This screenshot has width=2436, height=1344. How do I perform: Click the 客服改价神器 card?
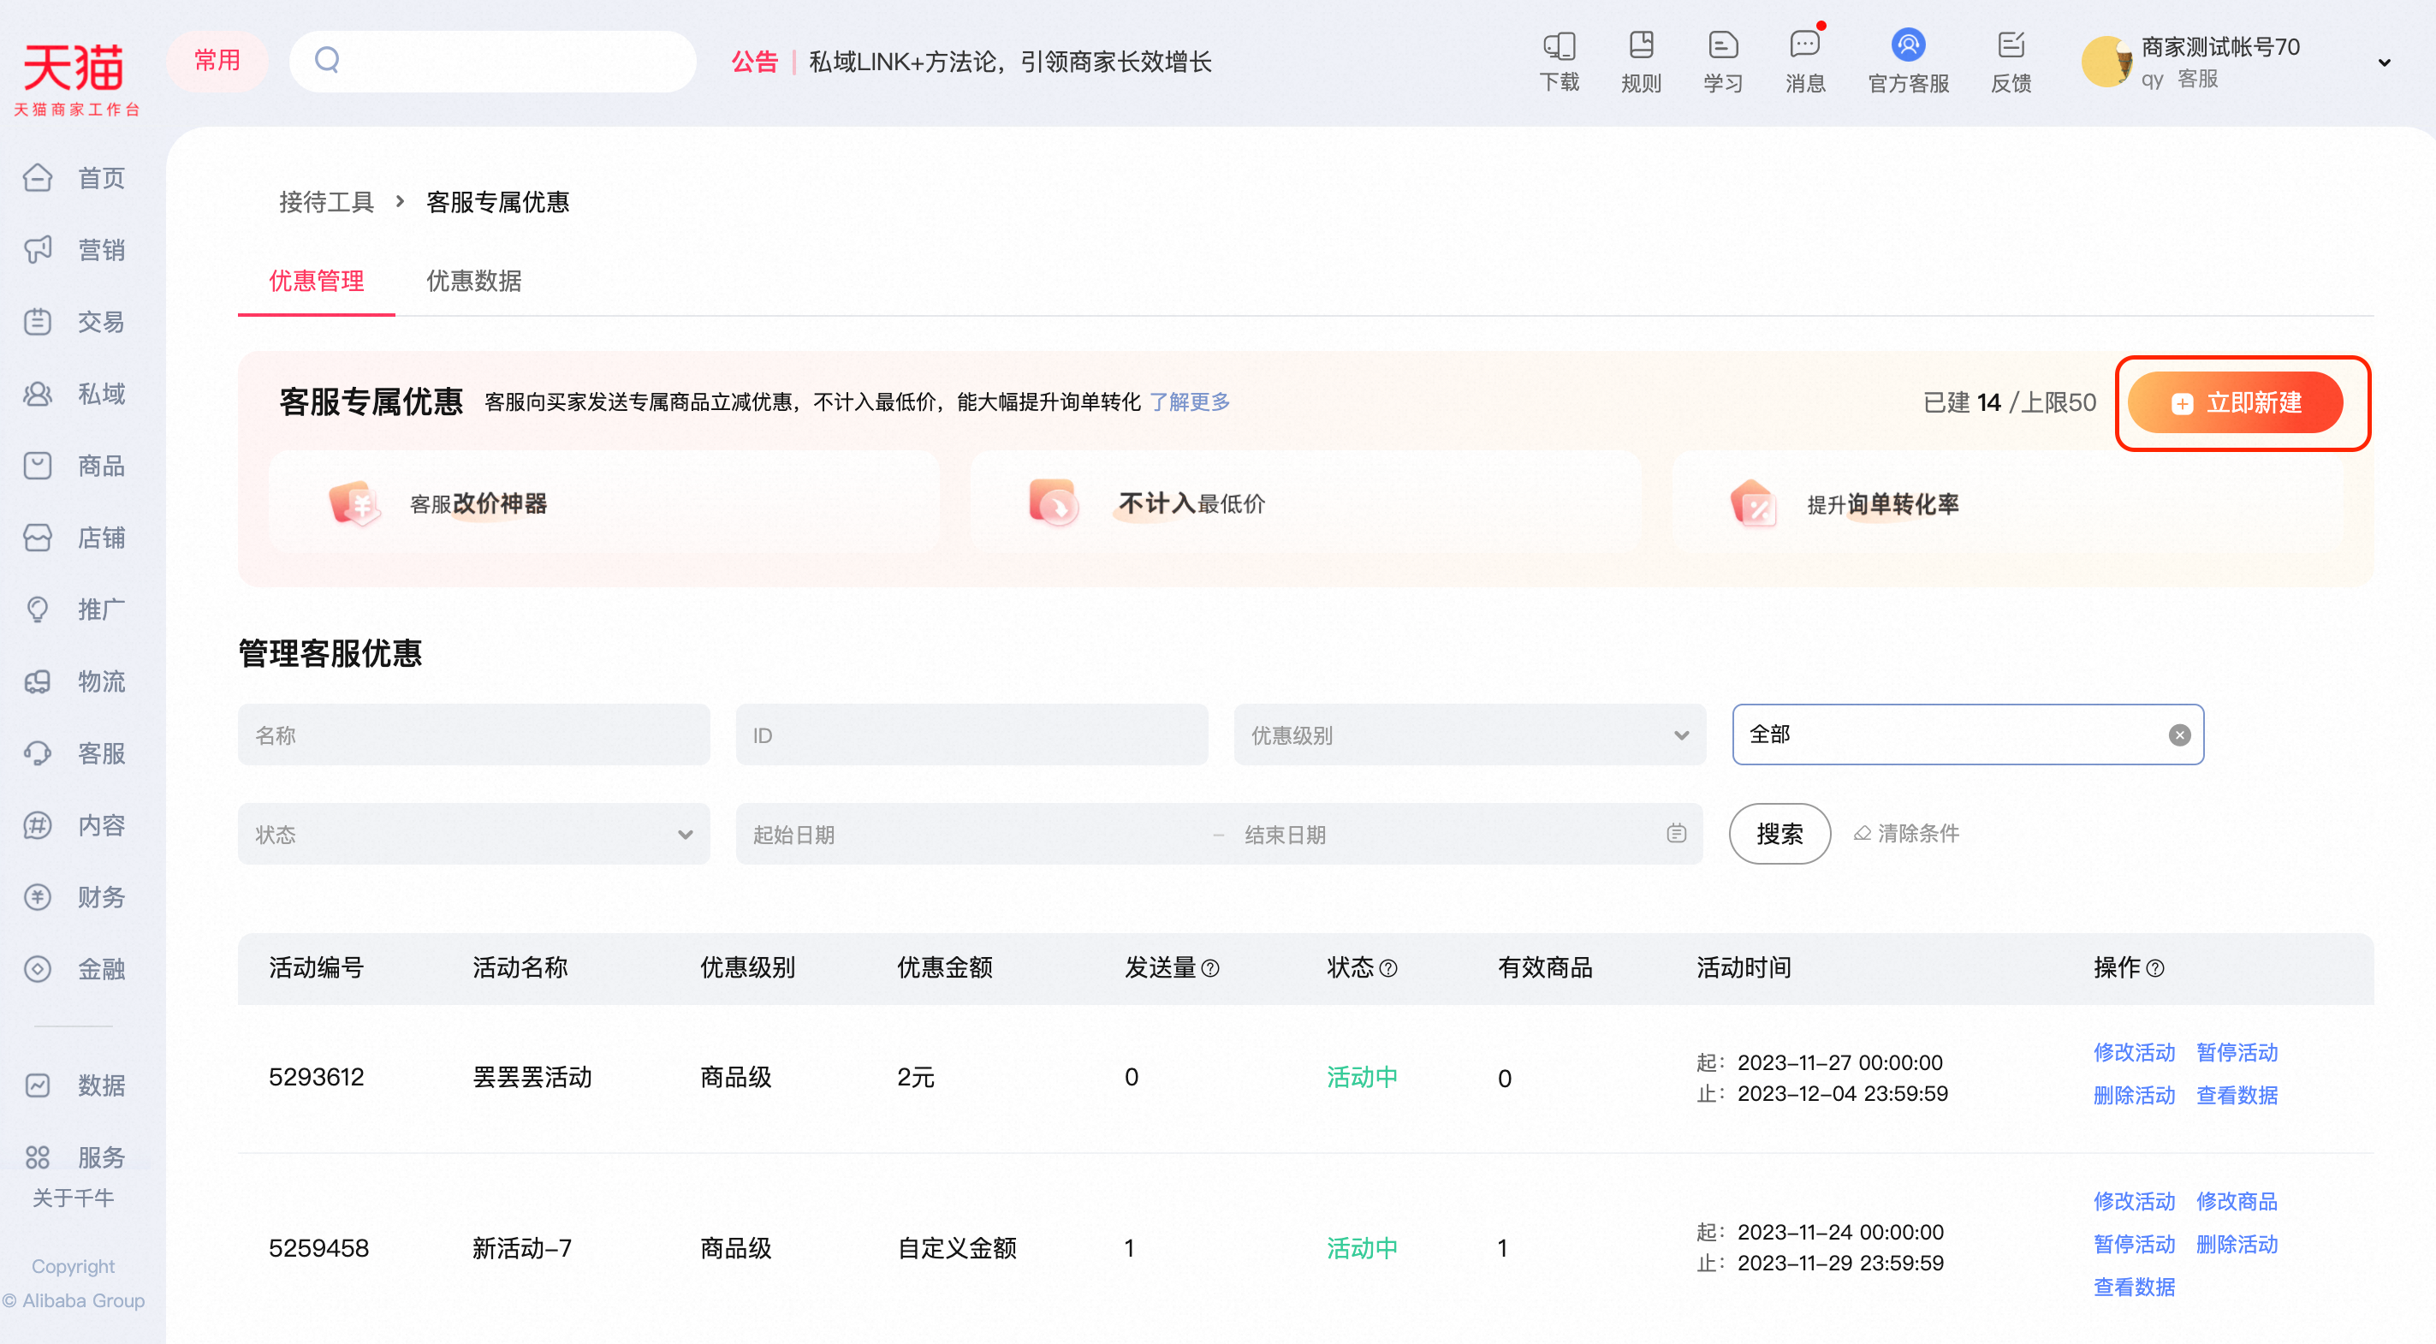(603, 503)
